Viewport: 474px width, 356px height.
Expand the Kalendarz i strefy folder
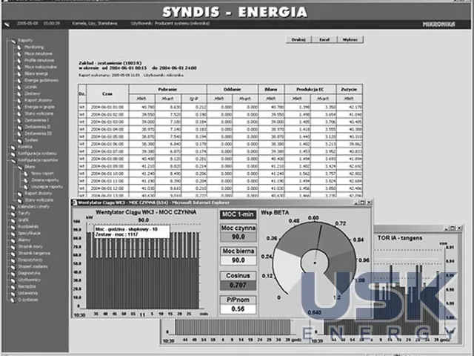pos(13,208)
